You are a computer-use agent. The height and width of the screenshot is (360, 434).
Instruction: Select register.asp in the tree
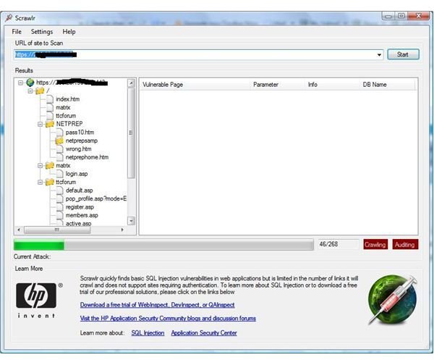pyautogui.click(x=80, y=207)
